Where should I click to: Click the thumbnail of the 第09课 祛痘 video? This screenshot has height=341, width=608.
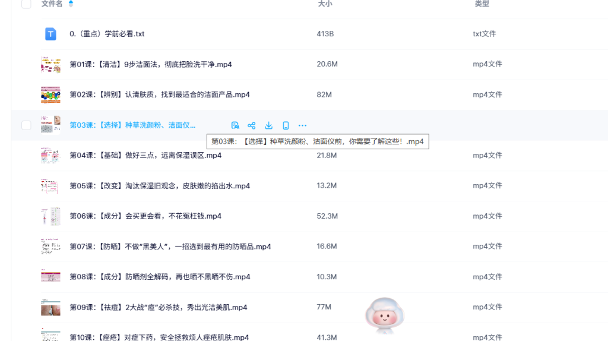pos(50,307)
